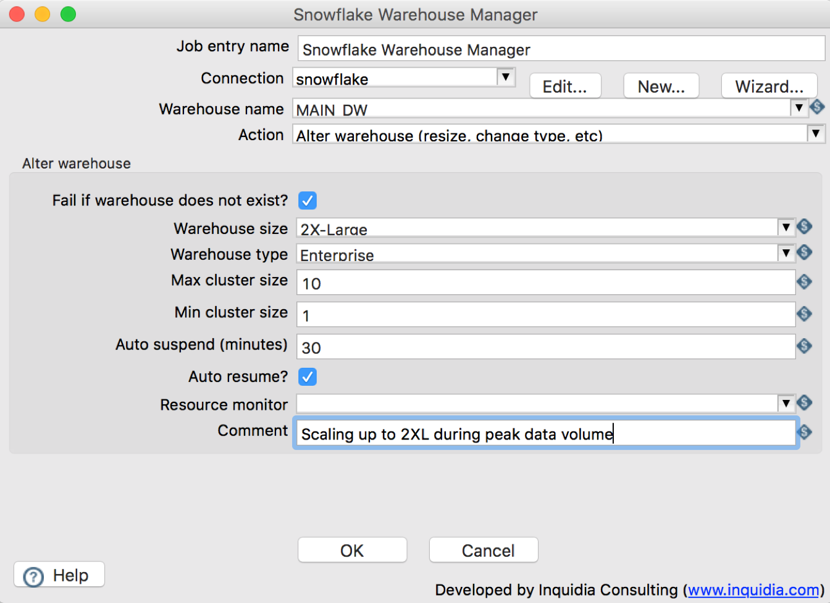This screenshot has height=603, width=830.
Task: Click variable icon beside Resource monitor
Action: [x=804, y=403]
